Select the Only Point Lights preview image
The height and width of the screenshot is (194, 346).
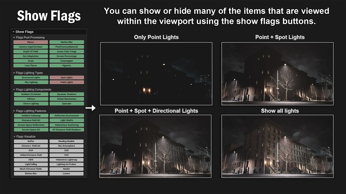coord(156,74)
